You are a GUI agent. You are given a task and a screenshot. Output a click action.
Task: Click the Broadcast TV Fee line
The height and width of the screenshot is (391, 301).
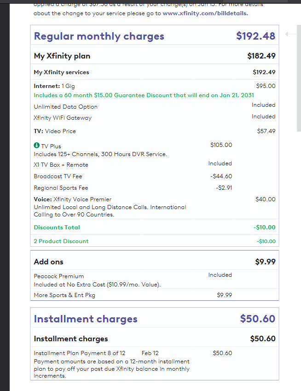click(58, 176)
